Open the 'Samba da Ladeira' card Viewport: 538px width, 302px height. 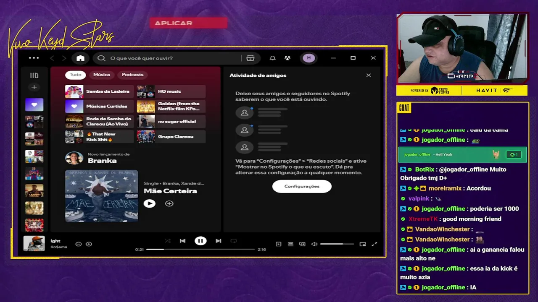99,91
